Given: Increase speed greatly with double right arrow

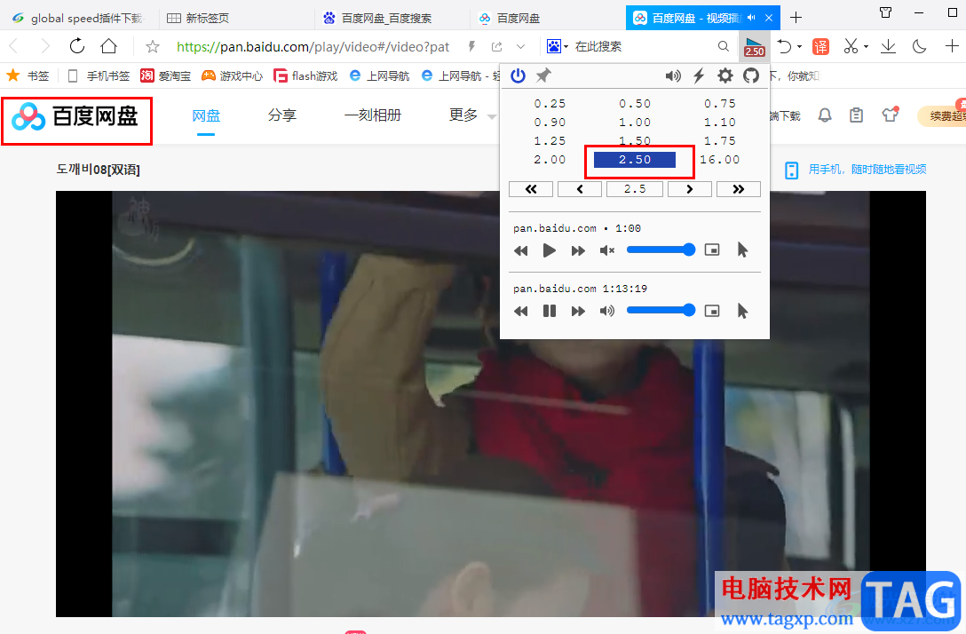Looking at the screenshot, I should pos(739,189).
